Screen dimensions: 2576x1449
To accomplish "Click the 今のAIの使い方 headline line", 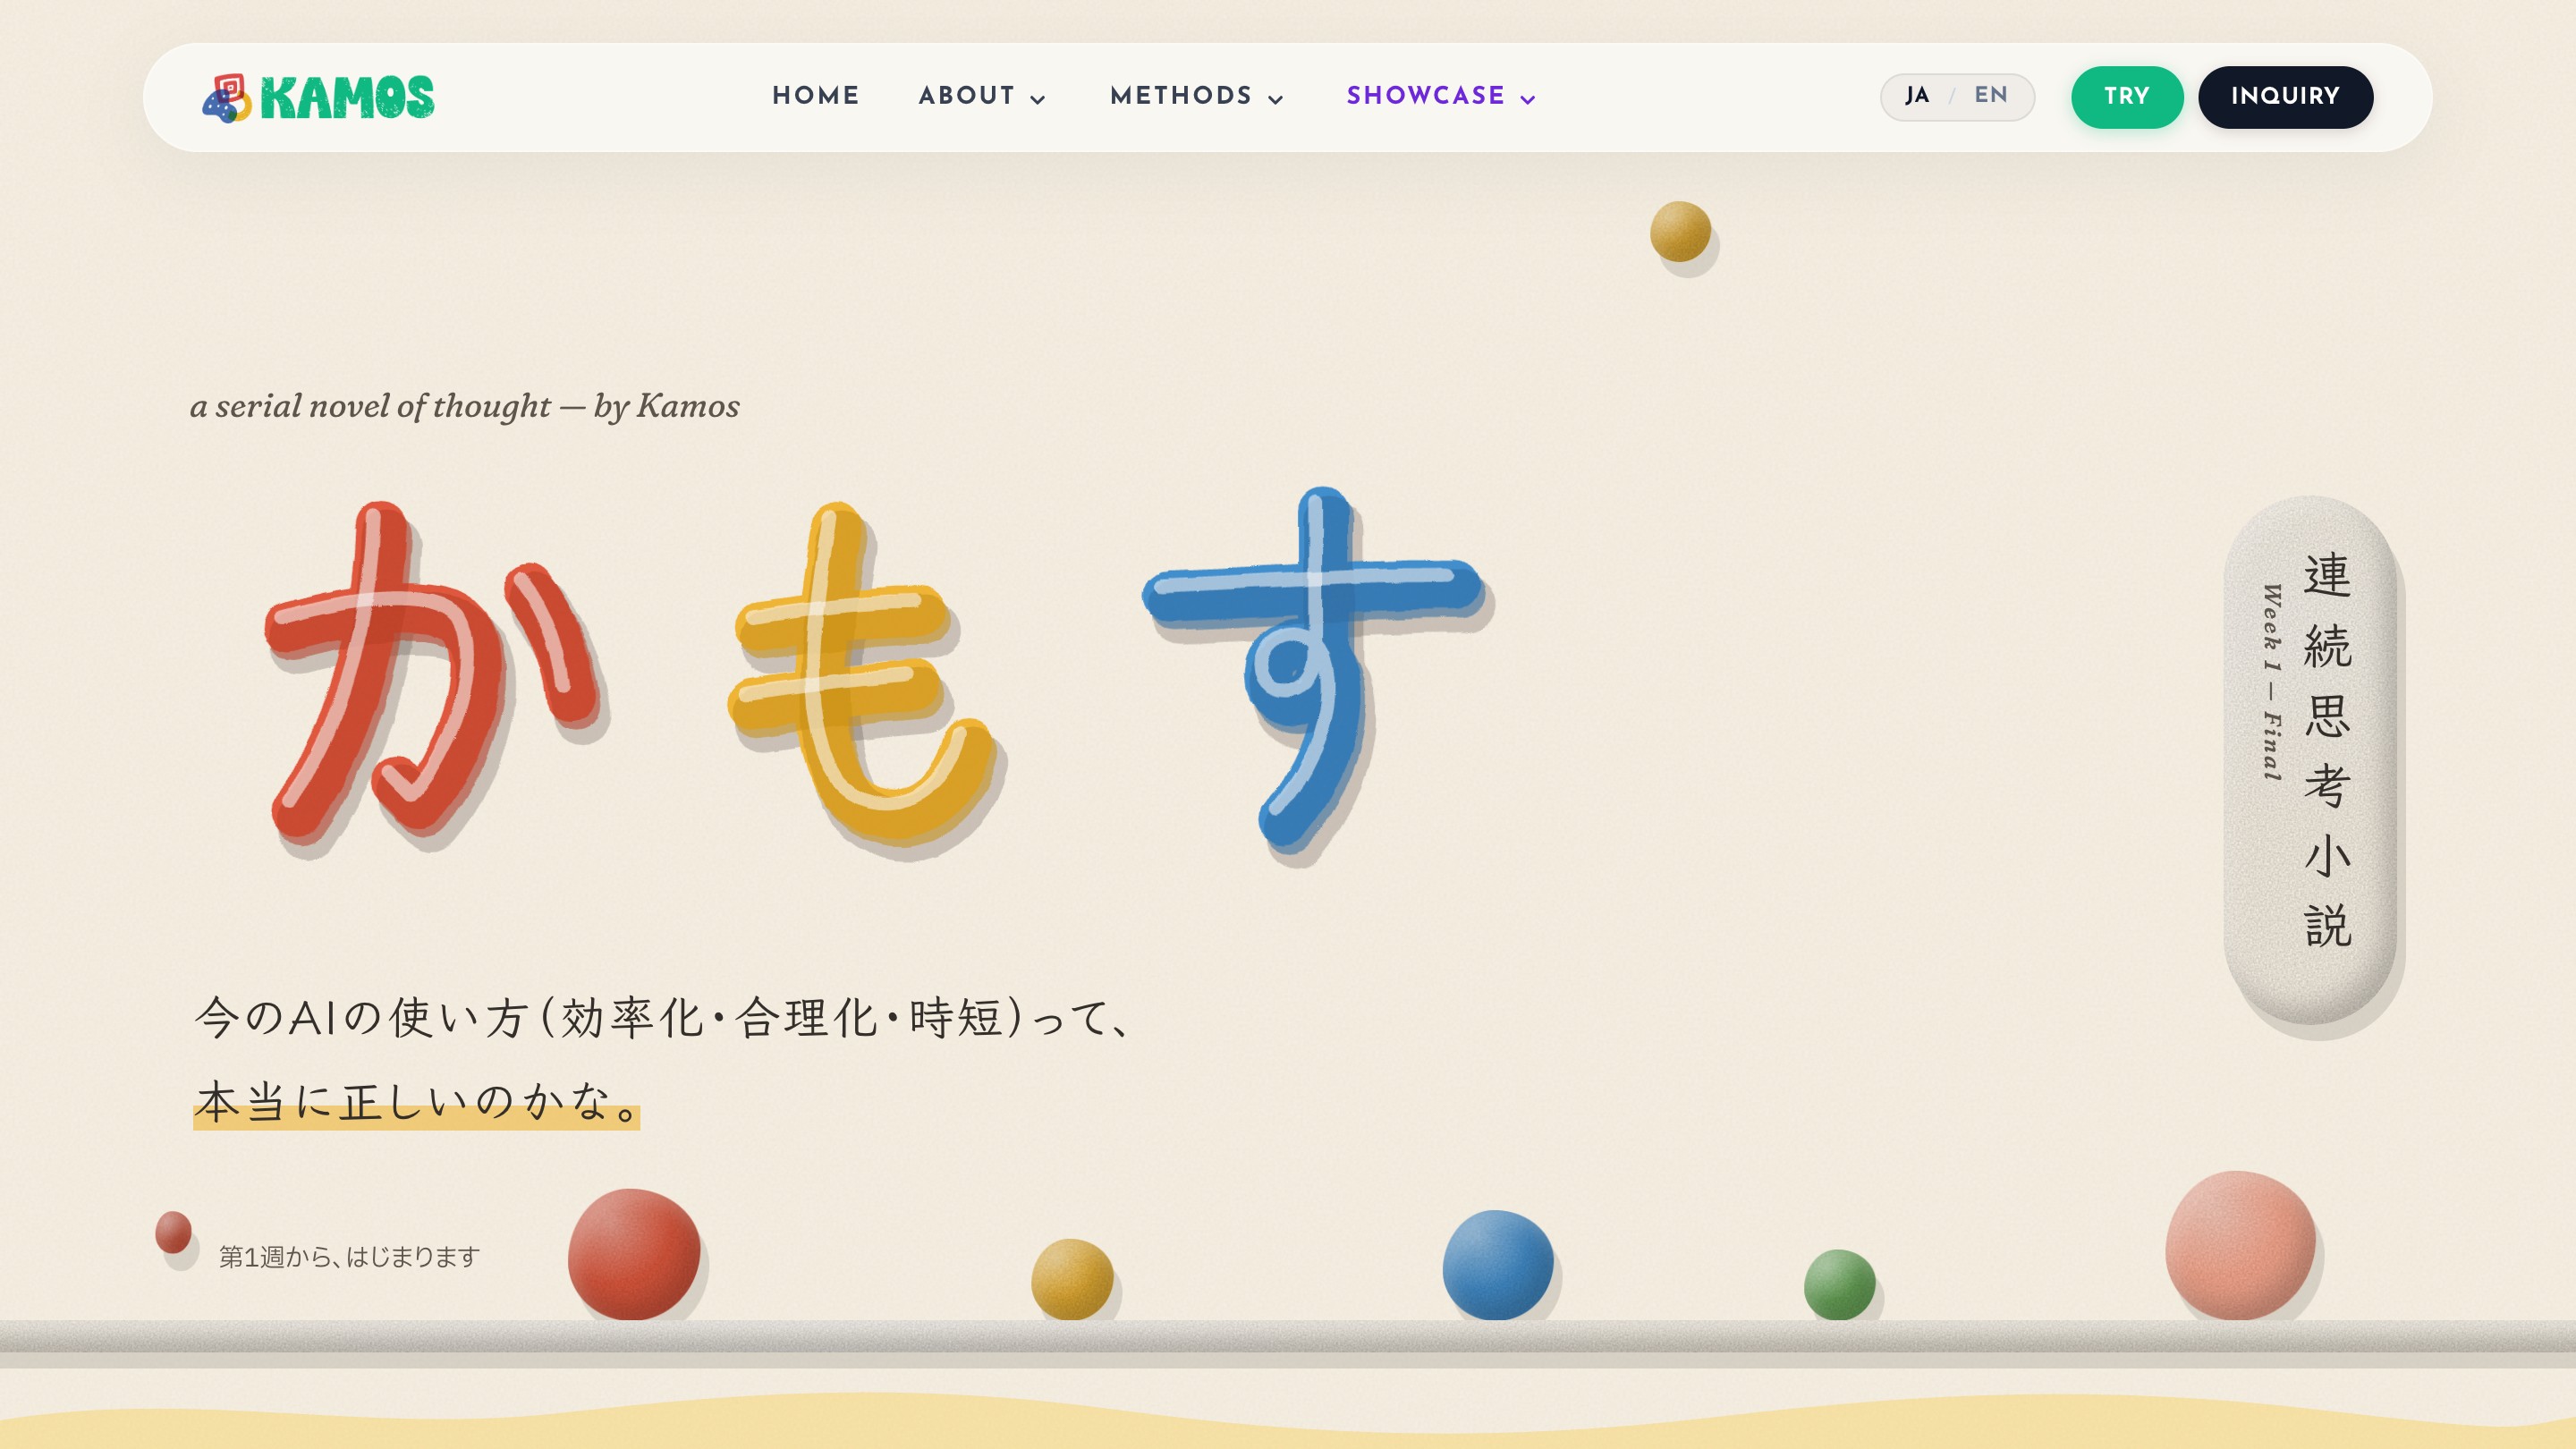I will tap(662, 1018).
